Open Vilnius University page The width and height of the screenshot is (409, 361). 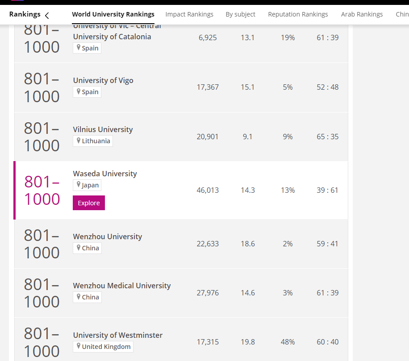tap(103, 129)
